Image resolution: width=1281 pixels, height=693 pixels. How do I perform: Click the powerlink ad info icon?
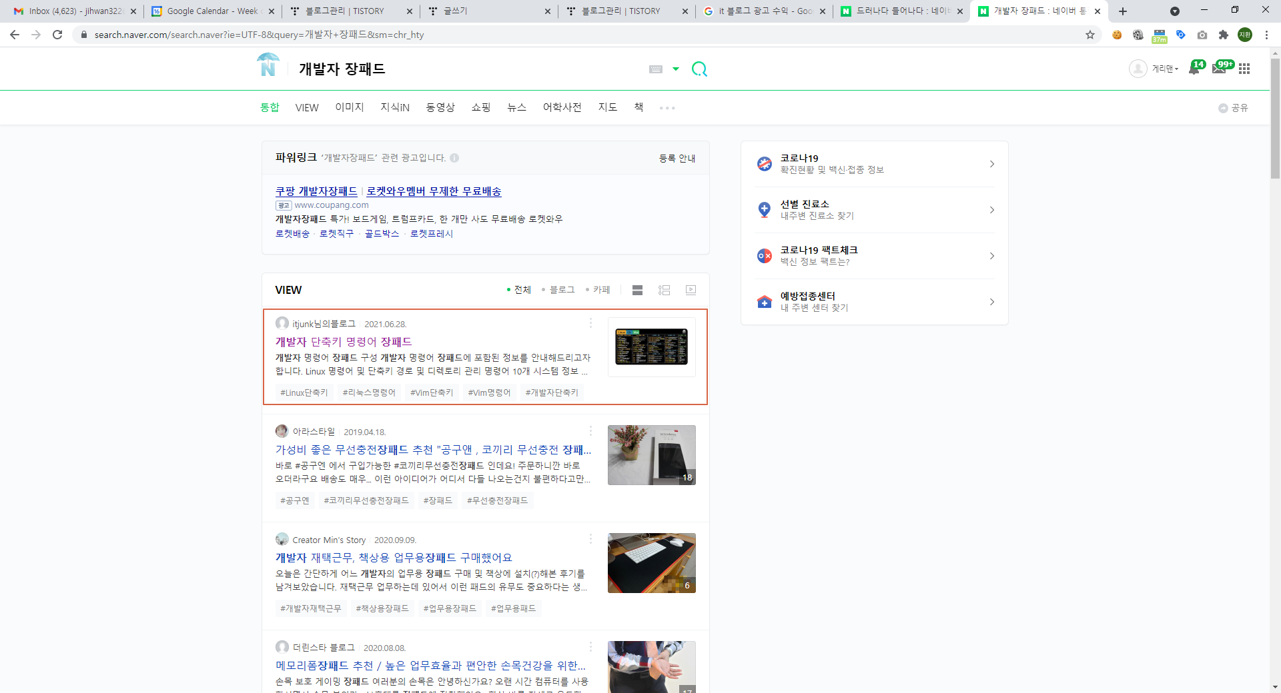coord(454,158)
